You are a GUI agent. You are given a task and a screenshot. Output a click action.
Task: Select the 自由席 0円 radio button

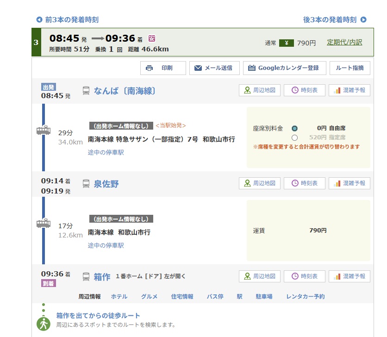294,128
